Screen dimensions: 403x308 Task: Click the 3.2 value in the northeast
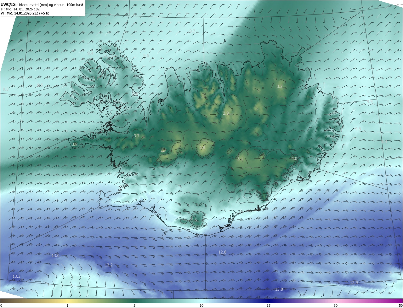(280, 86)
